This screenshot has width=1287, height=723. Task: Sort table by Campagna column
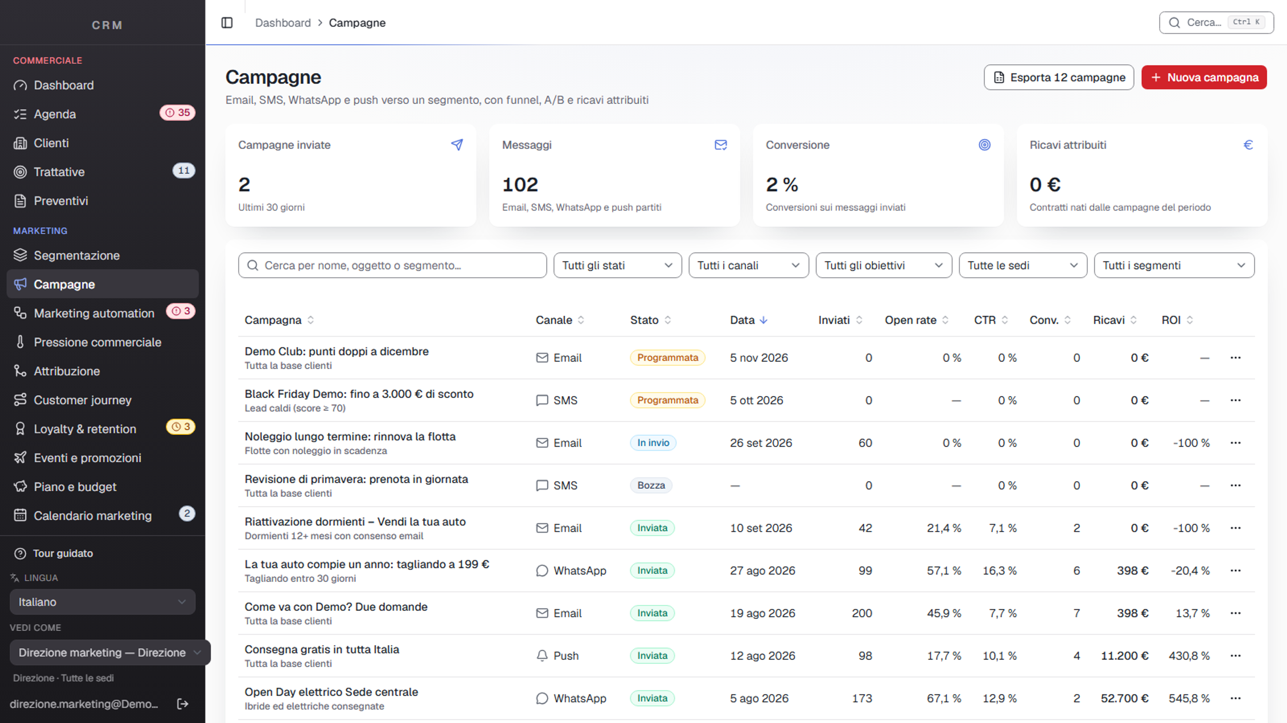pos(279,320)
